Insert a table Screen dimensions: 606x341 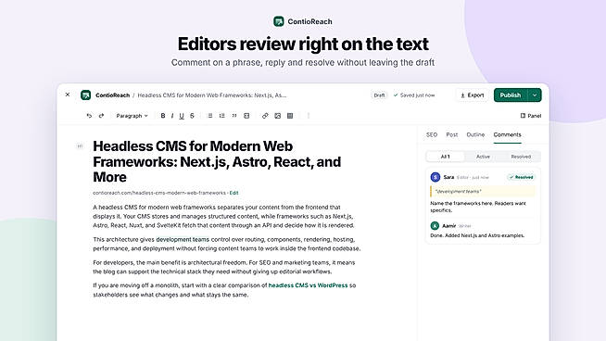pos(290,116)
